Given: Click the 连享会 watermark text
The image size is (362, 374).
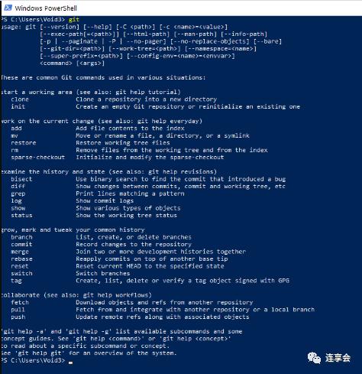Looking at the screenshot, I should [338, 358].
